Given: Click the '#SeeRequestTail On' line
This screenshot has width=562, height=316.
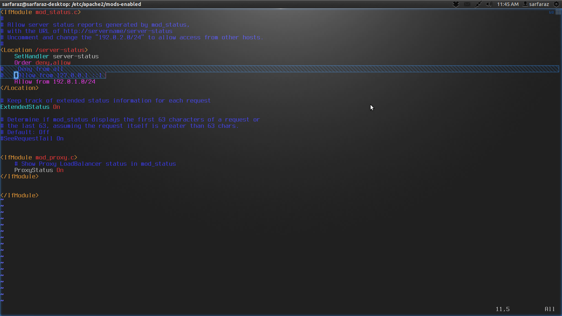Looking at the screenshot, I should point(32,139).
